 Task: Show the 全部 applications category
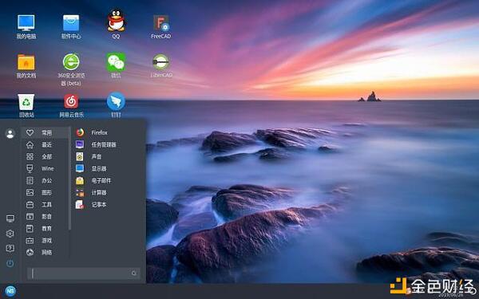pyautogui.click(x=46, y=156)
